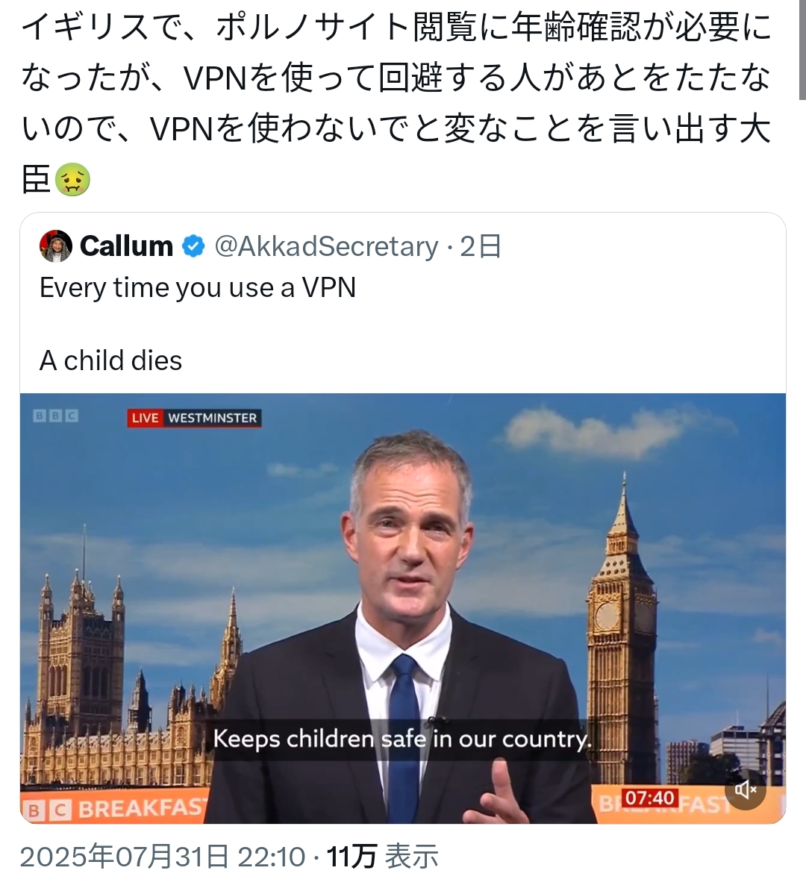The height and width of the screenshot is (894, 806).
Task: Click the 2025年07月31日 22:10 post timestamp
Action: point(163,857)
